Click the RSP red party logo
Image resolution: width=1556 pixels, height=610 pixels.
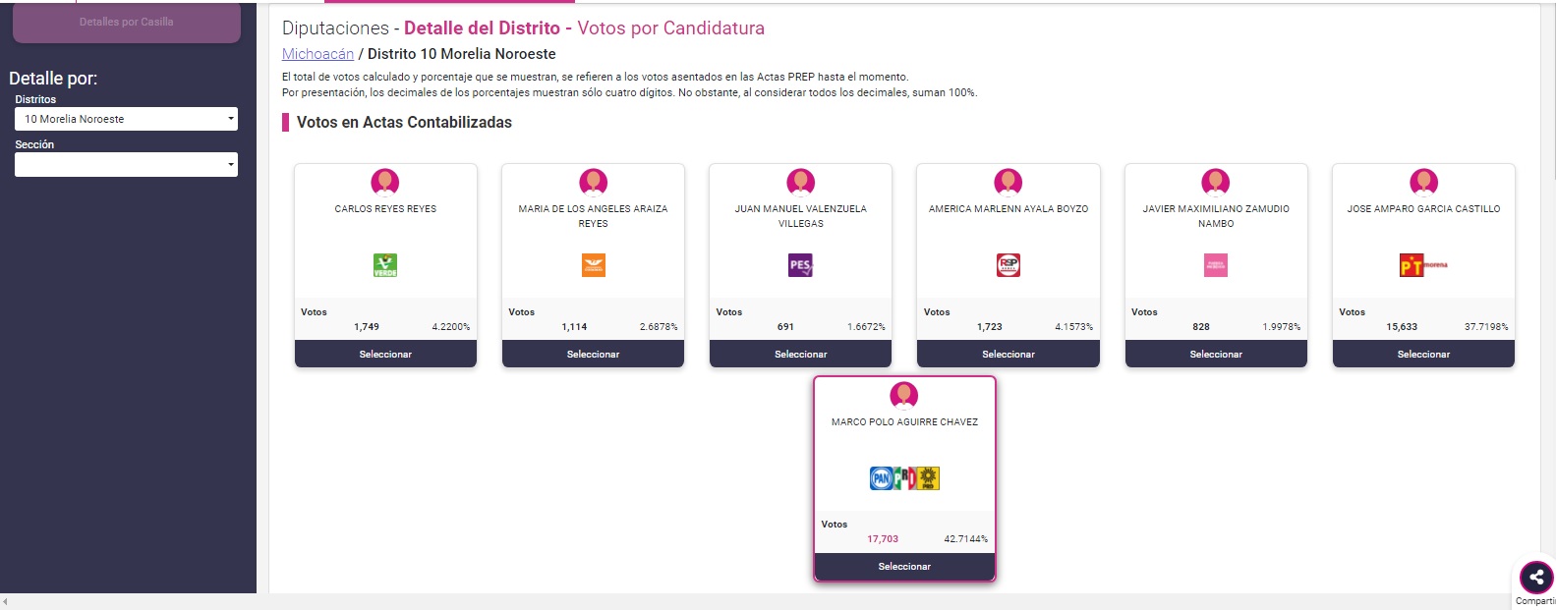coord(1009,265)
